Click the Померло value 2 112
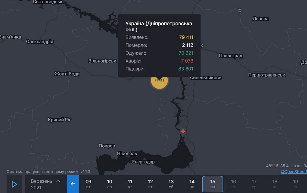Image resolution: width=307 pixels, height=193 pixels. click(188, 45)
